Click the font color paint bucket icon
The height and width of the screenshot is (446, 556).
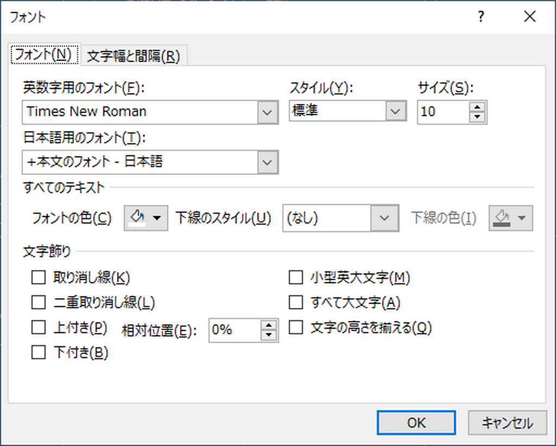coord(139,218)
